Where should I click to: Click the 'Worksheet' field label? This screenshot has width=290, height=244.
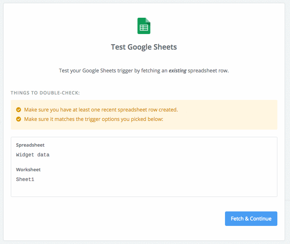click(28, 170)
